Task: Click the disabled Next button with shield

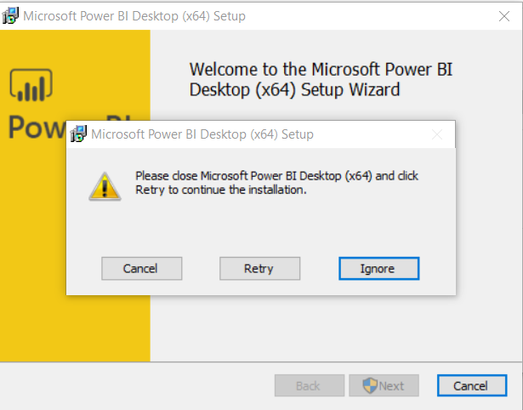Action: coord(384,385)
